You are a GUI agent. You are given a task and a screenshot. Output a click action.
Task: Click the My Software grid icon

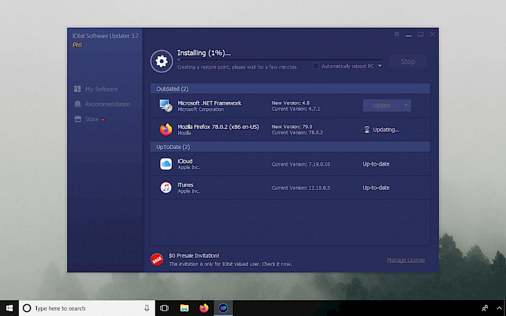pyautogui.click(x=78, y=89)
